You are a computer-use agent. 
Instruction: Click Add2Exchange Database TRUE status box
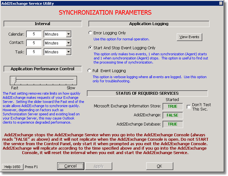[173, 124]
